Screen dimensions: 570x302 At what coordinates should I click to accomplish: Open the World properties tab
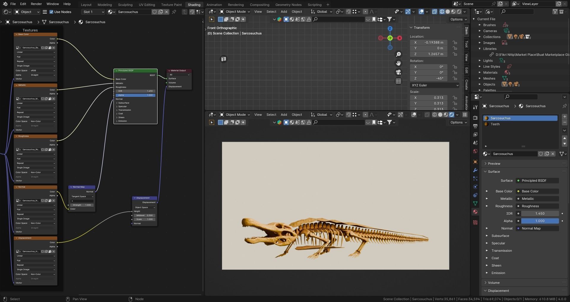(x=475, y=151)
